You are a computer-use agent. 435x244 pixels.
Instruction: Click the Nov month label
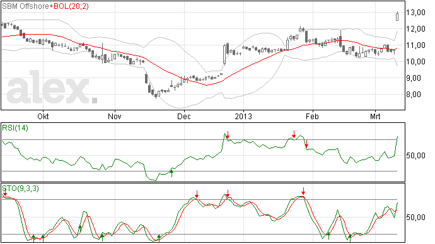coord(115,116)
